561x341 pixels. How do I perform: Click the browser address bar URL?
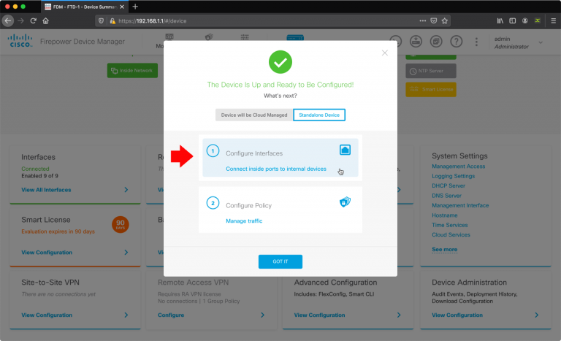pyautogui.click(x=153, y=20)
